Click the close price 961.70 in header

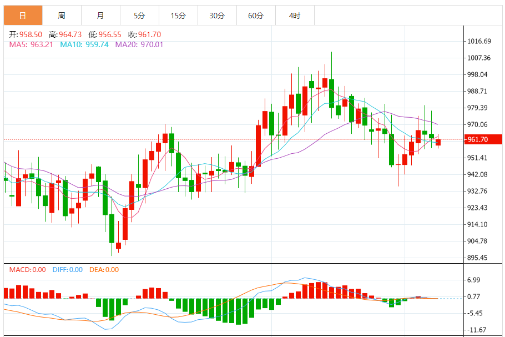[149, 34]
